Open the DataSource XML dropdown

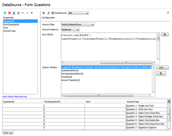coord(79,13)
